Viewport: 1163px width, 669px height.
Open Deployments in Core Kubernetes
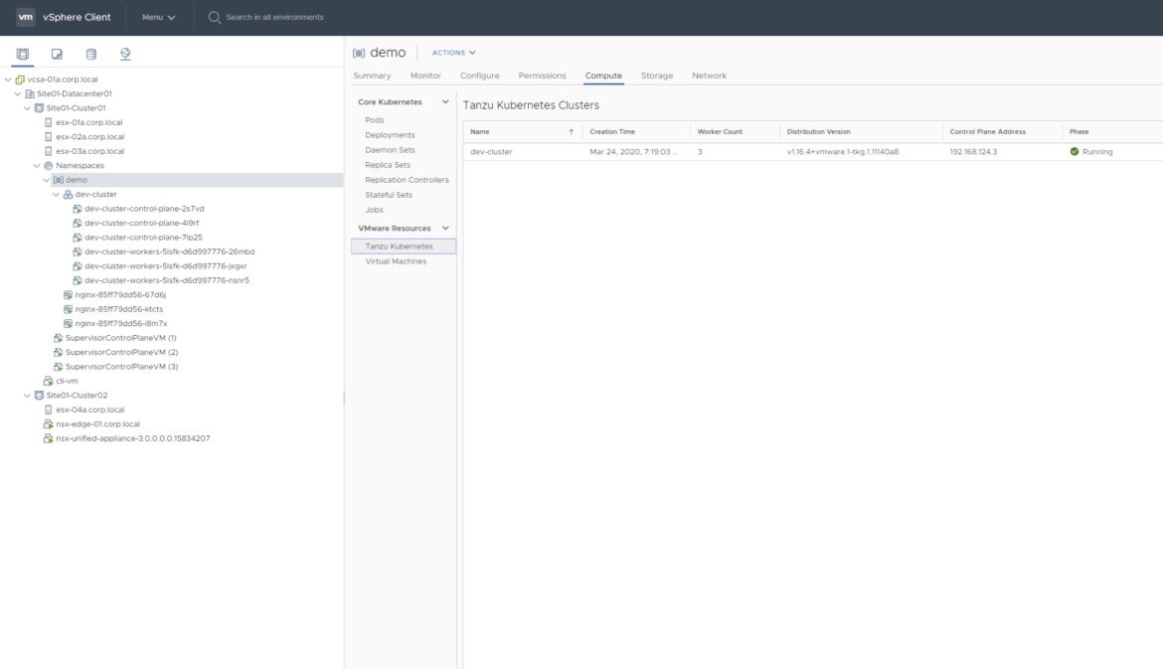pyautogui.click(x=390, y=135)
